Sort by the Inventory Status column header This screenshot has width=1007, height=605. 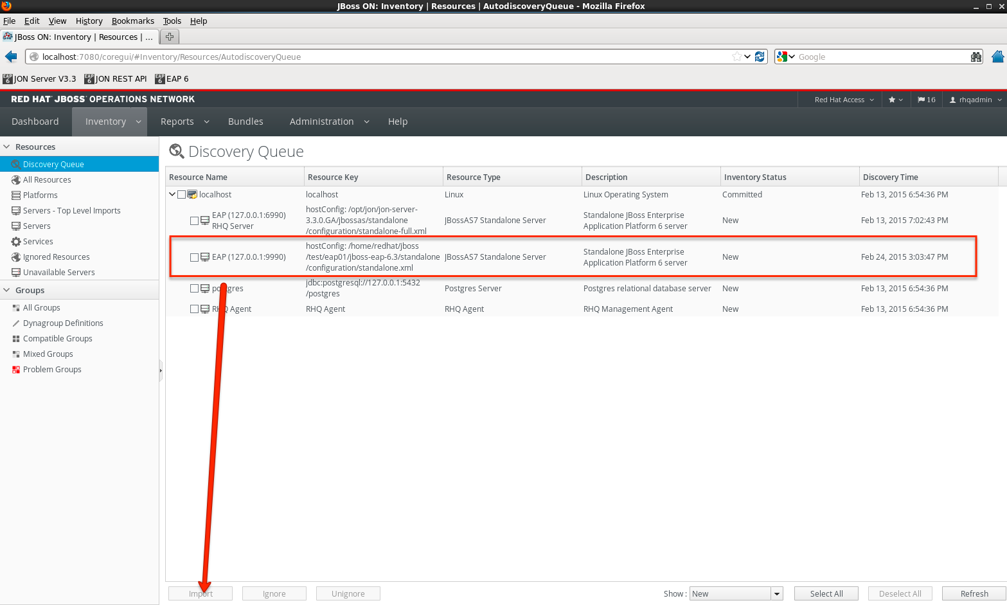(790, 177)
